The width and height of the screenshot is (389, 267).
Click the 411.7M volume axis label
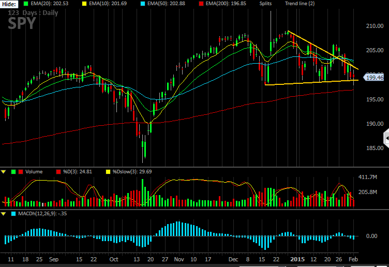click(368, 177)
